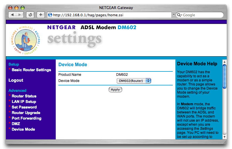Screen dimensions: 232x149
Task: Click the browser back arrow button
Action: 12,15
